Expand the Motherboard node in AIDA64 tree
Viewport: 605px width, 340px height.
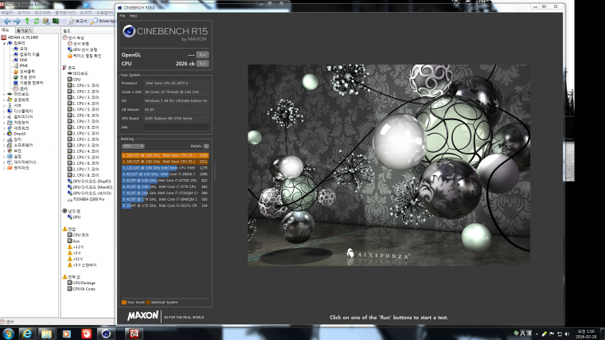click(5, 94)
